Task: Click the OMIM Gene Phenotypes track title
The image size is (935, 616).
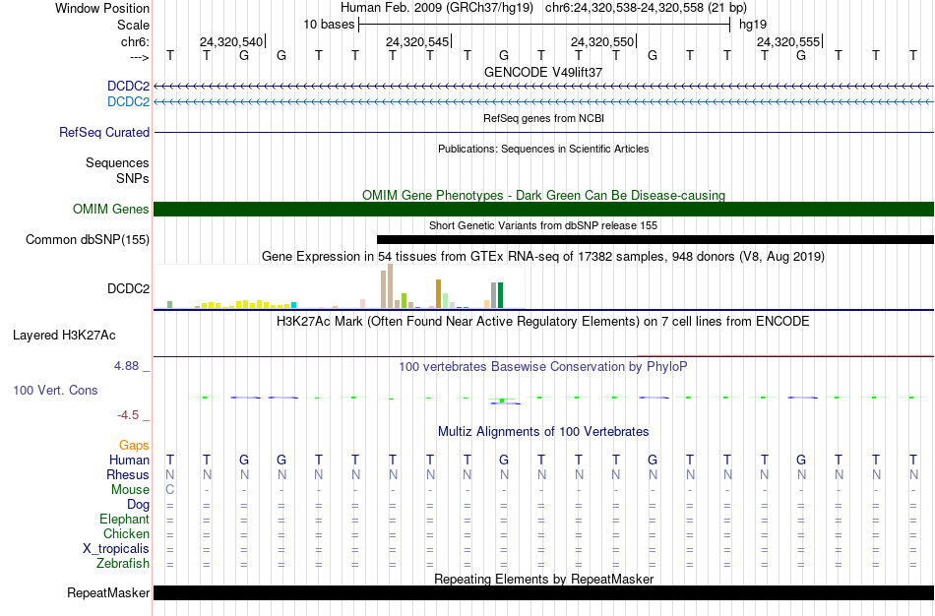Action: pos(543,195)
